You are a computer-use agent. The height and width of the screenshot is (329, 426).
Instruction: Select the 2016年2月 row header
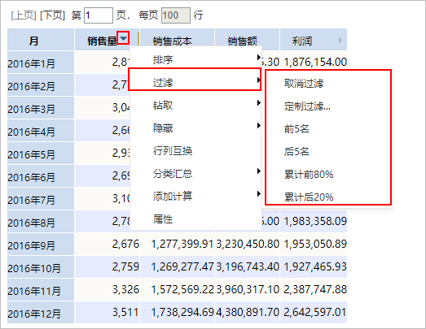[41, 85]
